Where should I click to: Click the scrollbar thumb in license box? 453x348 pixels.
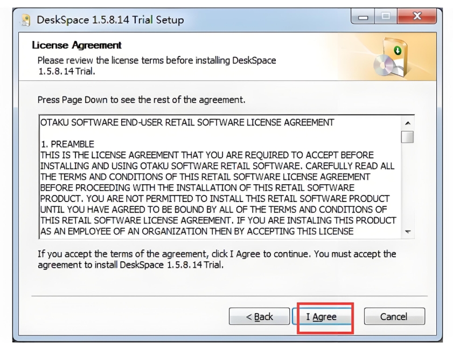tap(408, 137)
